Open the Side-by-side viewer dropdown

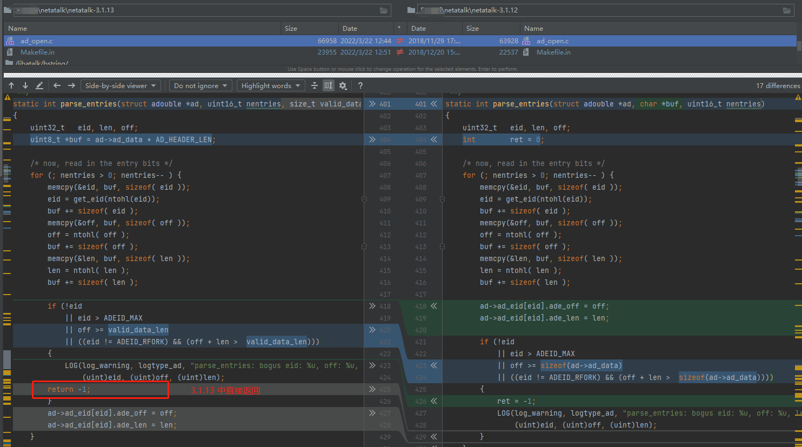point(121,85)
